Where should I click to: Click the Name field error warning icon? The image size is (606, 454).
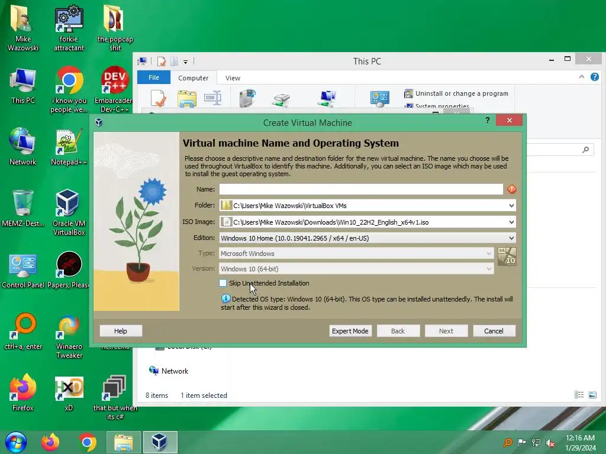[x=512, y=189]
